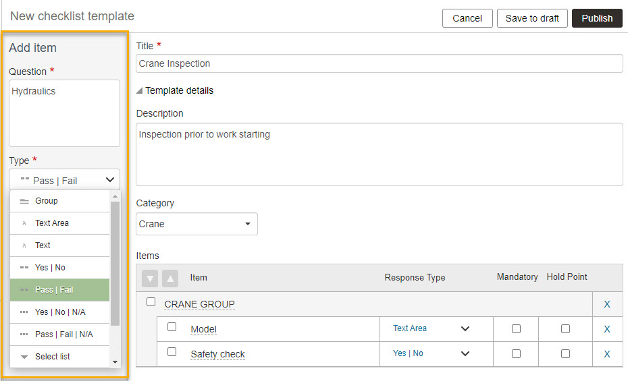Edit the Model item name
The image size is (628, 381).
[x=203, y=329]
